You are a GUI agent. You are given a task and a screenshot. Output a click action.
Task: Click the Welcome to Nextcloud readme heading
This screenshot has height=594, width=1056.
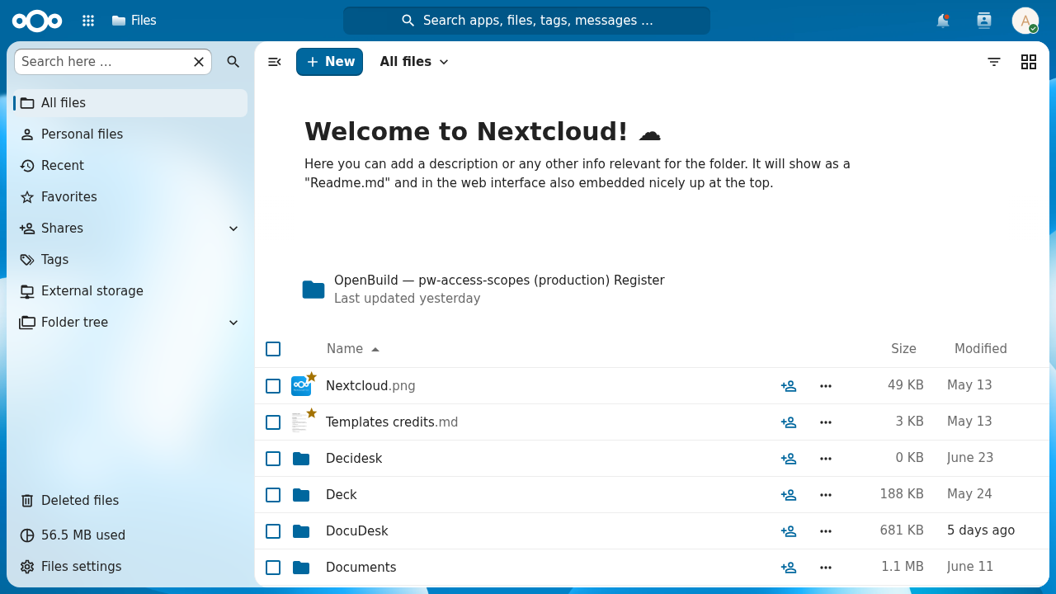[483, 132]
